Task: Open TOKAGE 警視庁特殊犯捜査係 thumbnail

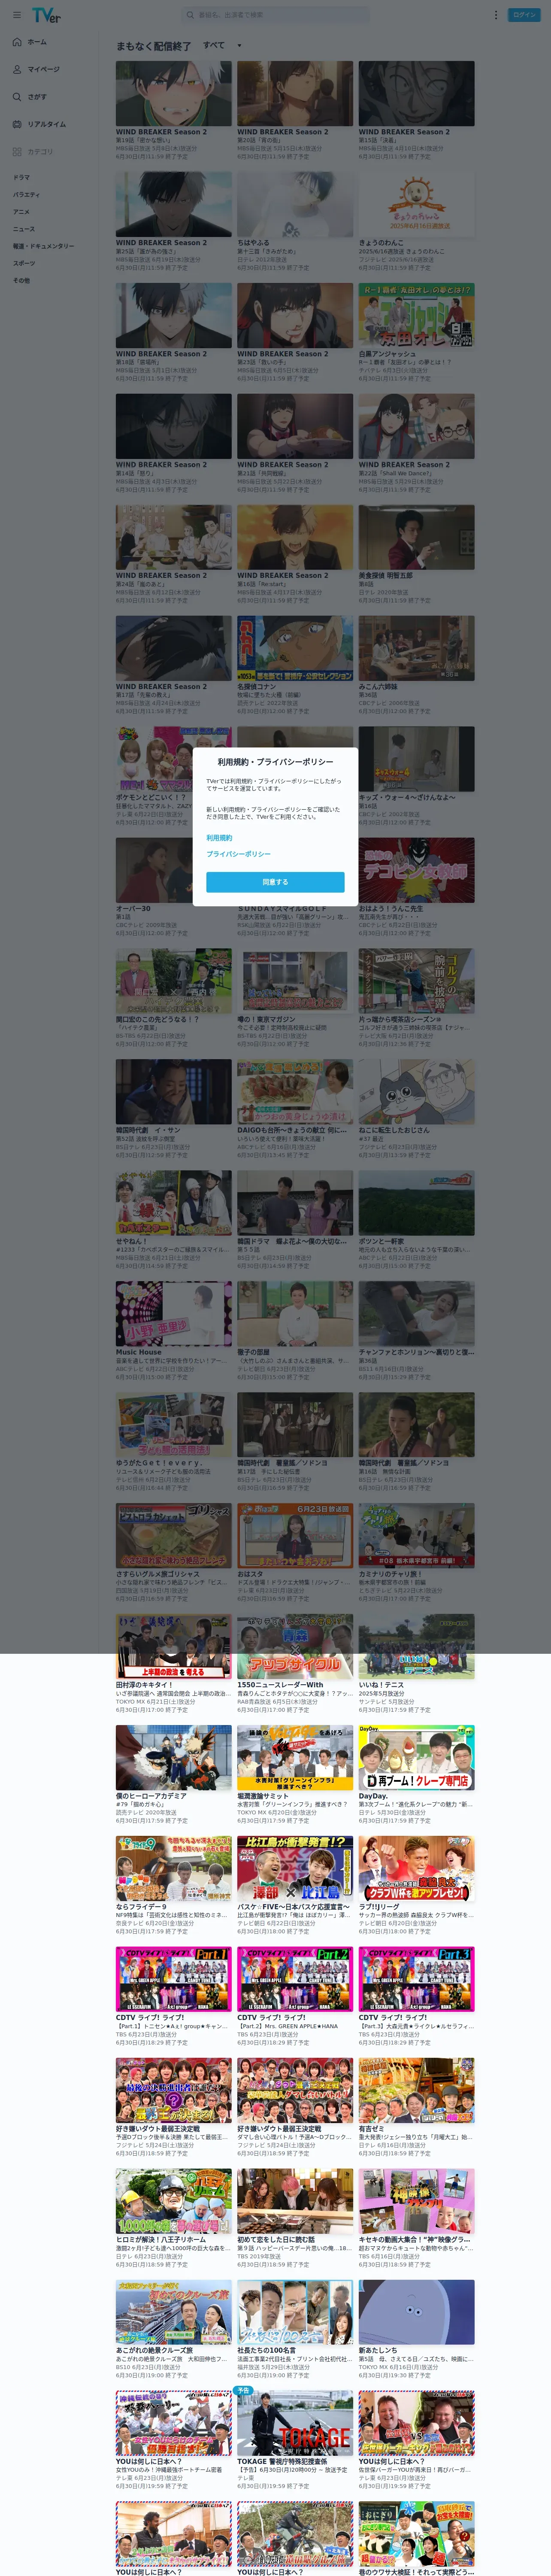Action: click(295, 2423)
